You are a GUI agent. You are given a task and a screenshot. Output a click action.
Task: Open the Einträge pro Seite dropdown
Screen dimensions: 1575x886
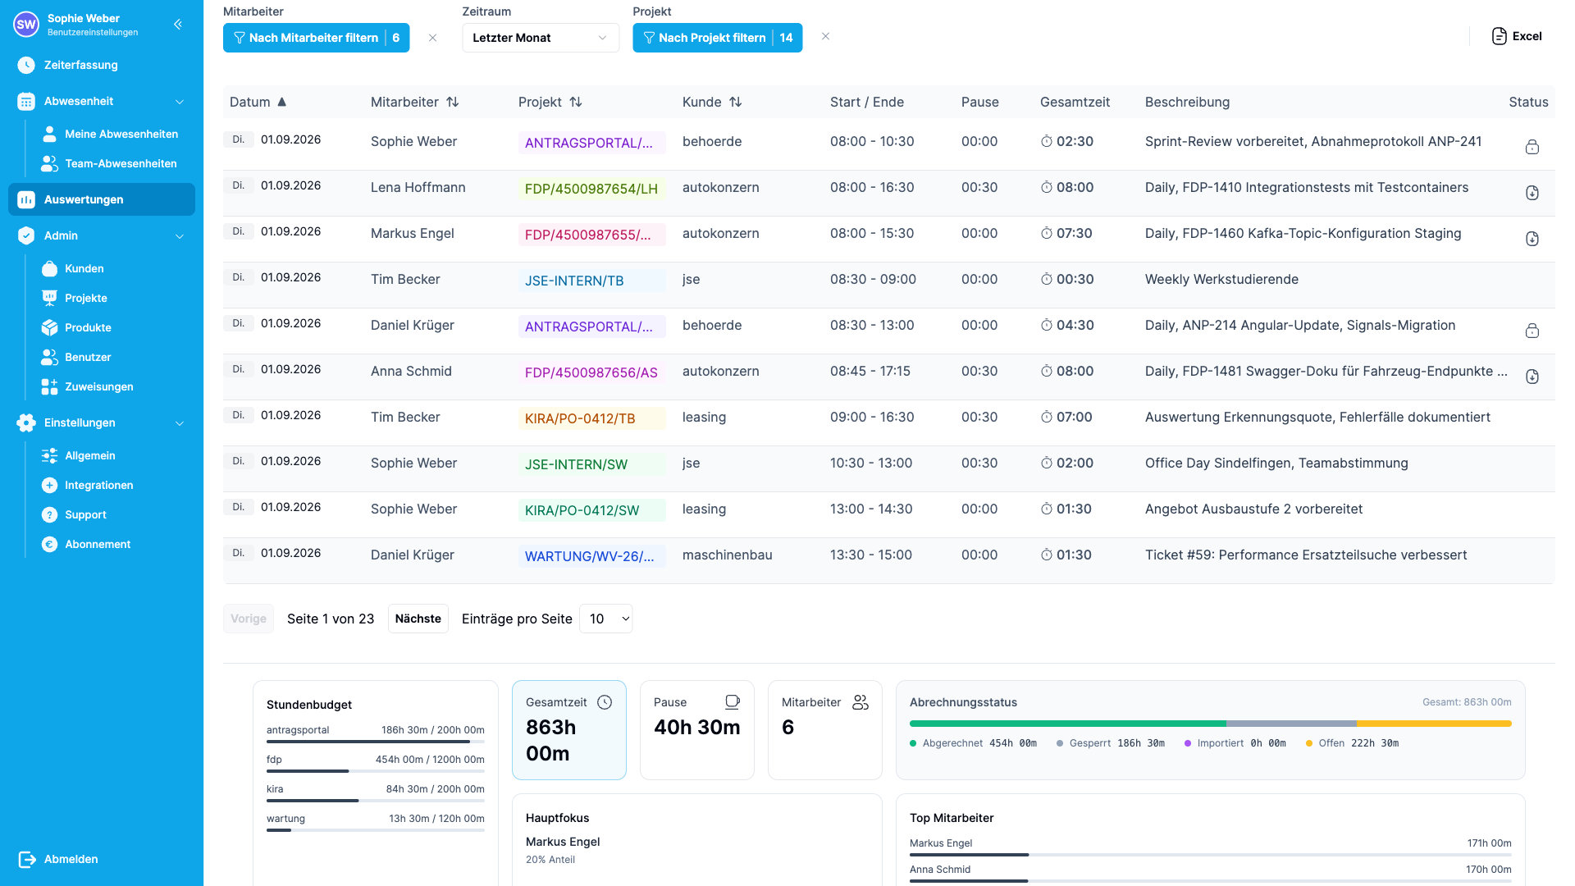tap(606, 619)
